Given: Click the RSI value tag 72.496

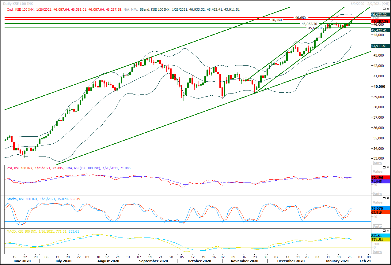Looking at the screenshot, I should pyautogui.click(x=380, y=178).
